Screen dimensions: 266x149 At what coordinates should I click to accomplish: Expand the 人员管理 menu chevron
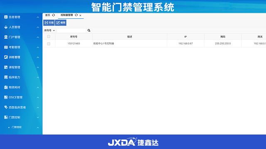38,27
